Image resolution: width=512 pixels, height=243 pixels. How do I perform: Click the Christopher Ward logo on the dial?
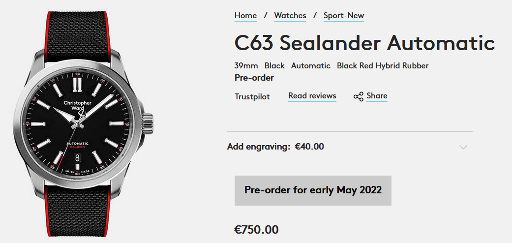click(77, 105)
